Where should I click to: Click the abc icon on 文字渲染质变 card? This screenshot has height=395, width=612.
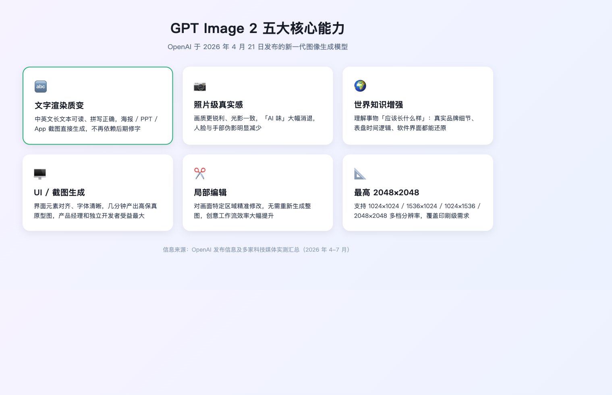(41, 87)
